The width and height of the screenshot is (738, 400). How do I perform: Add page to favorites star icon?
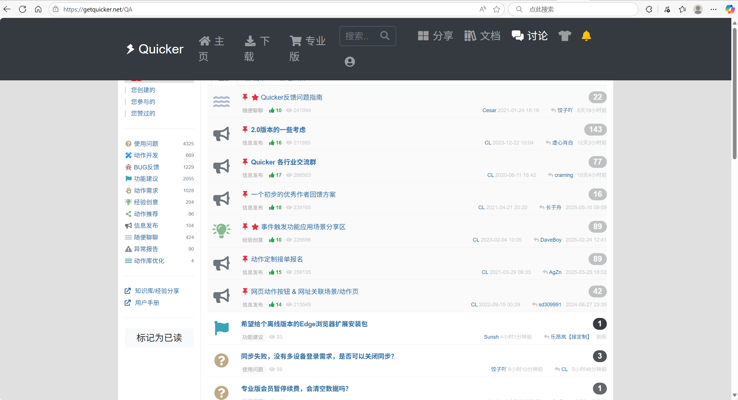497,9
